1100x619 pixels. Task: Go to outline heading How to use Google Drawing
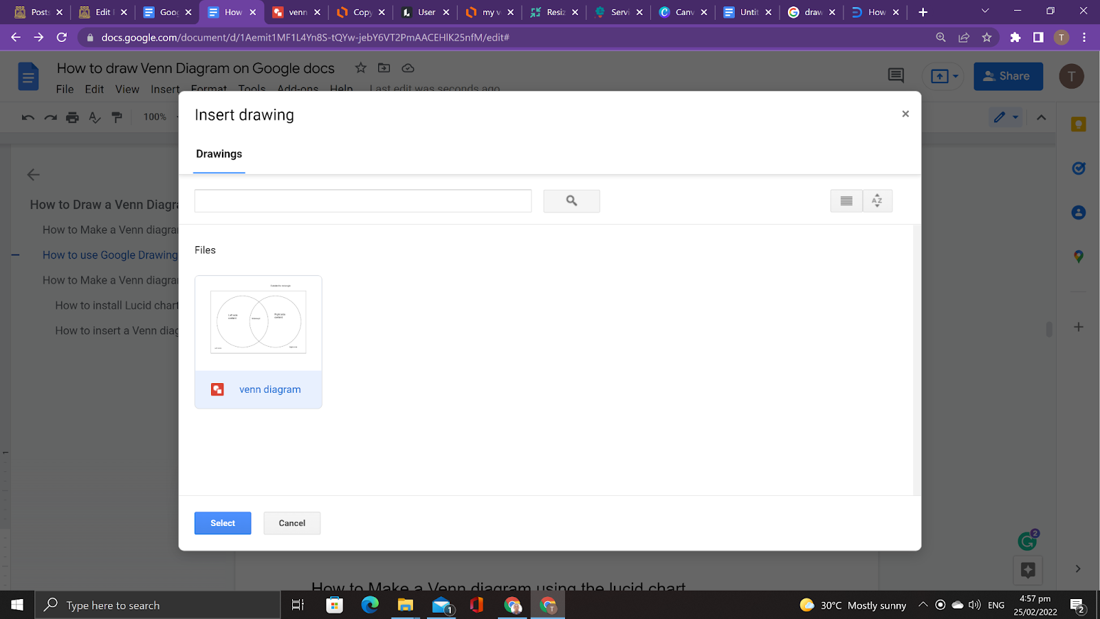pyautogui.click(x=110, y=255)
